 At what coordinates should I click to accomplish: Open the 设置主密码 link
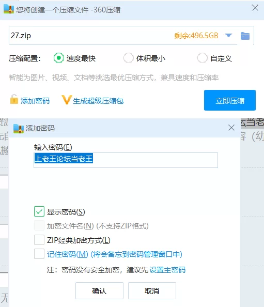(x=167, y=270)
